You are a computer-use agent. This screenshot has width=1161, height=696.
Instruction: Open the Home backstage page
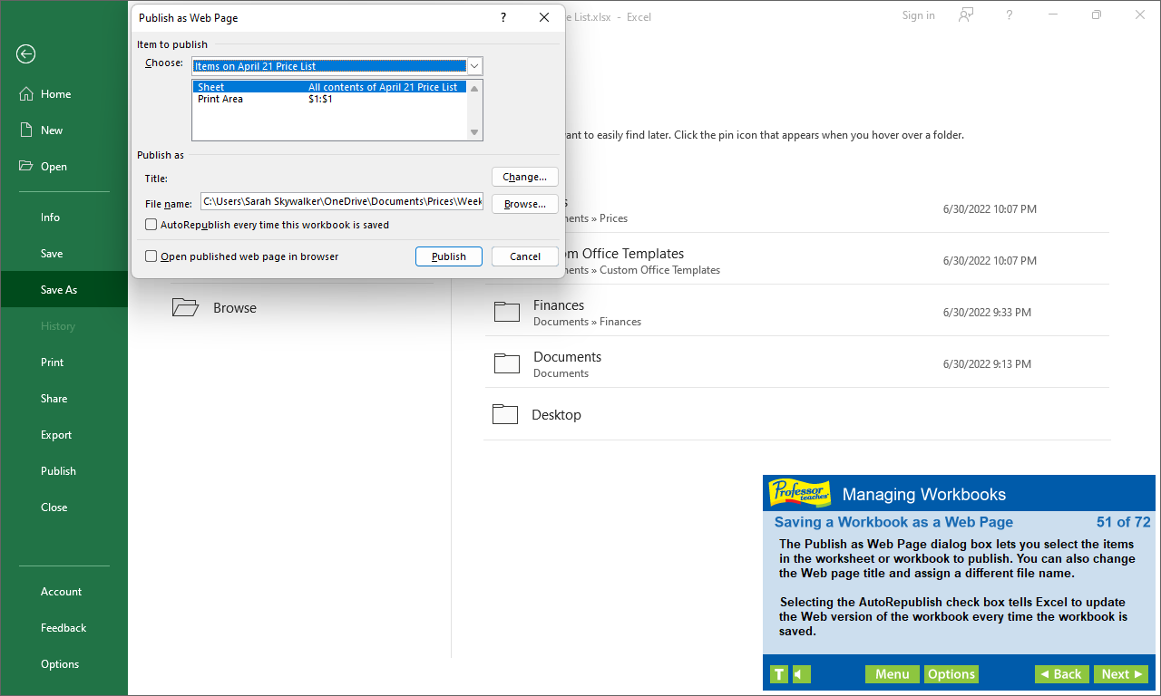click(63, 94)
